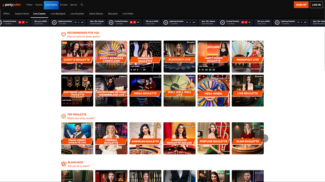Switch to the Casino Home tab

pos(22,14)
